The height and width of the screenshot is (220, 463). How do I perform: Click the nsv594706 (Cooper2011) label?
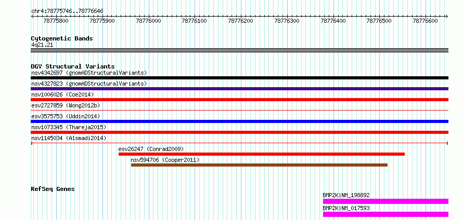pyautogui.click(x=165, y=160)
